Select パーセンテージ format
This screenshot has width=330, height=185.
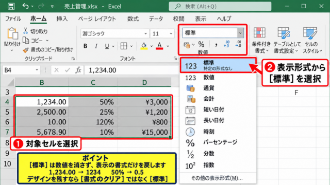[x=218, y=143]
